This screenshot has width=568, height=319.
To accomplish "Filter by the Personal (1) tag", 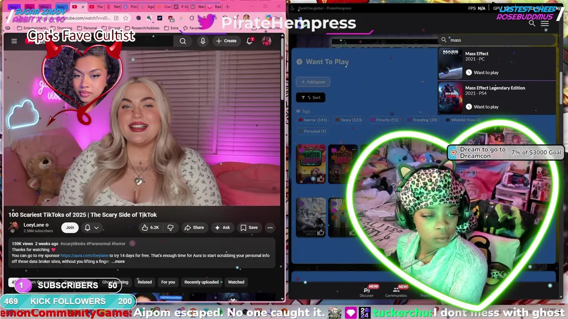I will [x=312, y=131].
